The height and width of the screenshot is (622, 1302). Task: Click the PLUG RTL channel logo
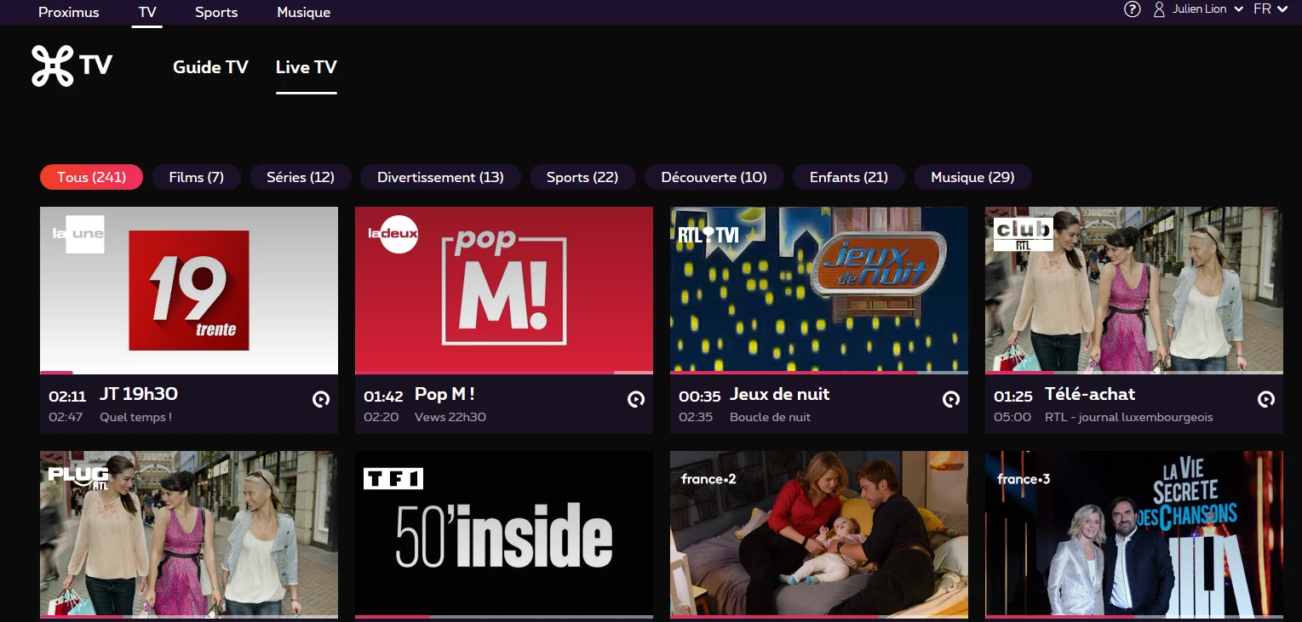point(78,476)
